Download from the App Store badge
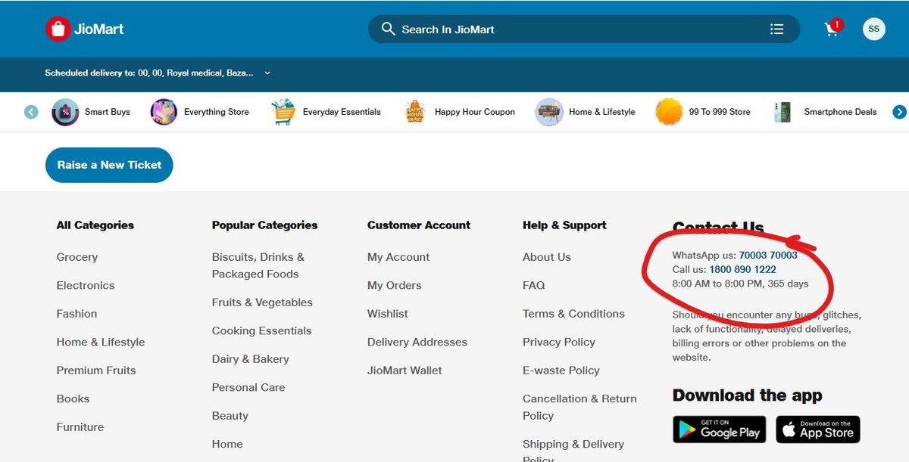909x462 pixels. click(x=818, y=429)
